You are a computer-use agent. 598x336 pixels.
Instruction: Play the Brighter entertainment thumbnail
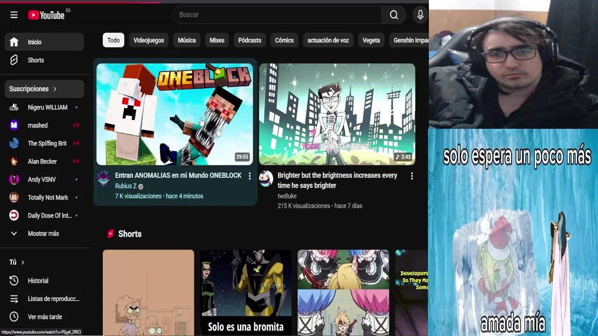(337, 114)
